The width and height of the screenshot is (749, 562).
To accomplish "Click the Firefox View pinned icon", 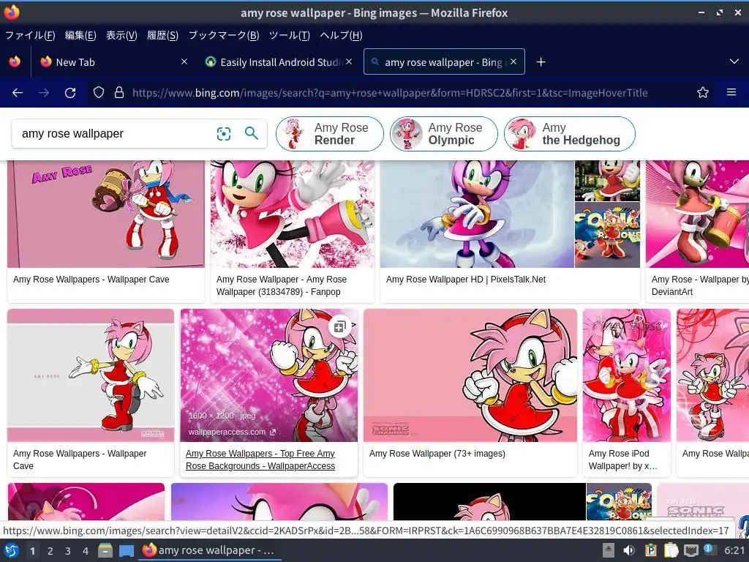I will click(15, 61).
